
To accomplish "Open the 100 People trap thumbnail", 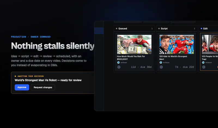I will click(x=210, y=44).
